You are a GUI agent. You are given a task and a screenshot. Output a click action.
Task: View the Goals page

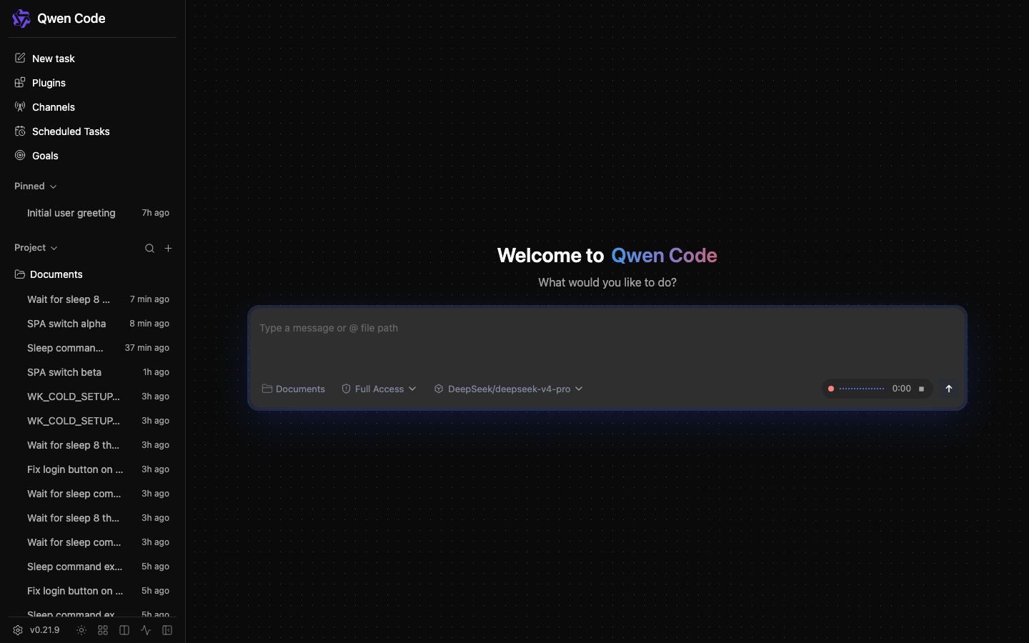pyautogui.click(x=92, y=156)
